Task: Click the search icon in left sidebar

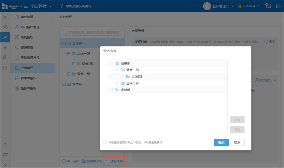Action: [x=5, y=145]
